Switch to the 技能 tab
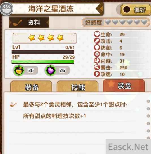The height and width of the screenshot is (154, 151). 77,87
